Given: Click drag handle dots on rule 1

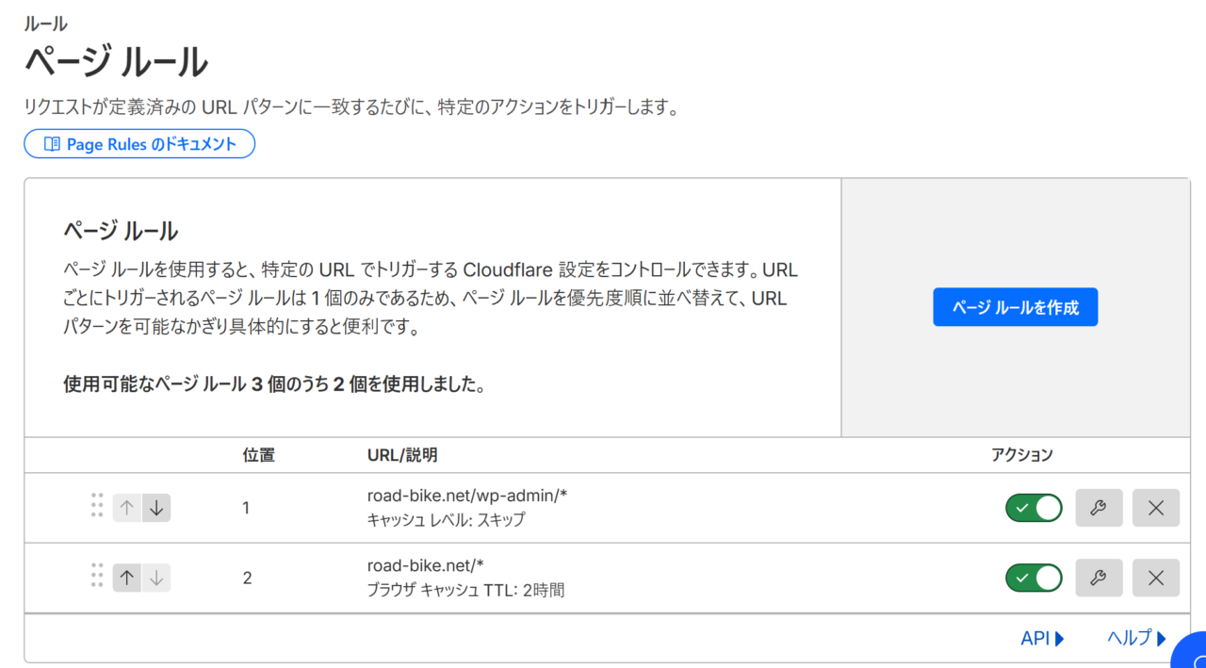Looking at the screenshot, I should coord(96,506).
